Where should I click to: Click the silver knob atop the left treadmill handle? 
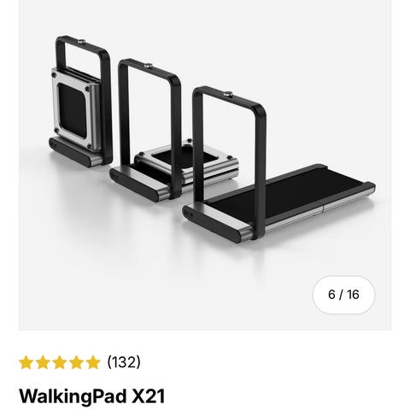click(82, 42)
